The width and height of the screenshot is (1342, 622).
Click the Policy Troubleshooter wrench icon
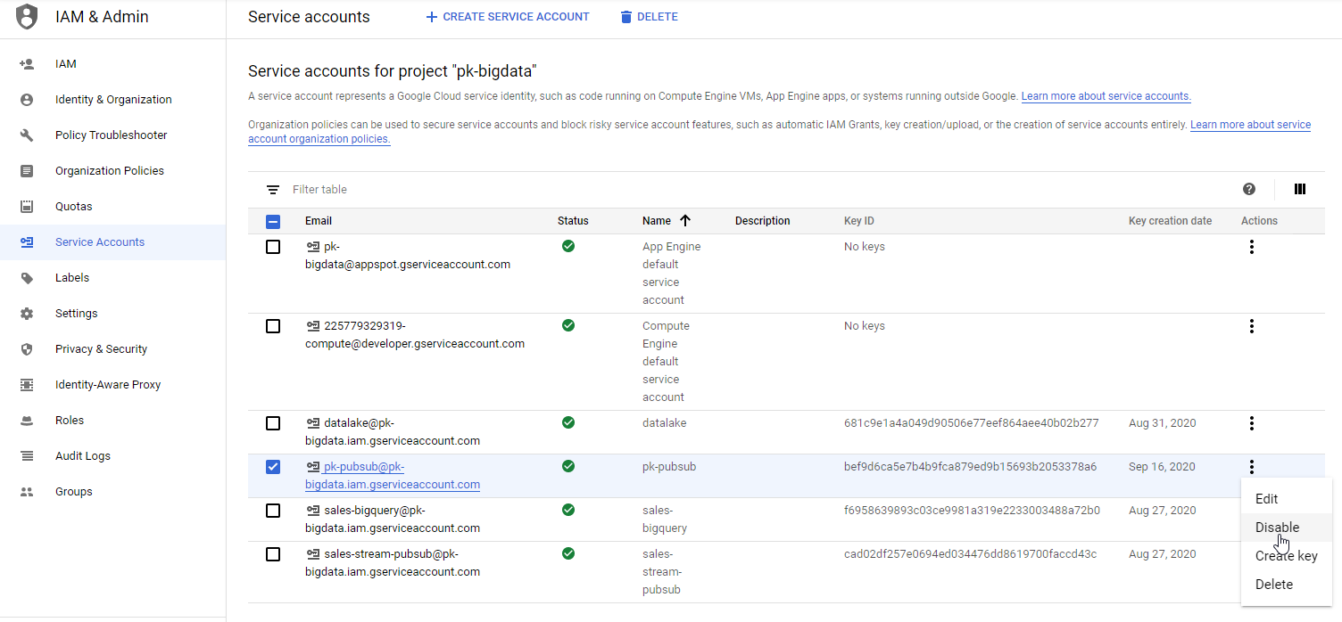(x=27, y=135)
